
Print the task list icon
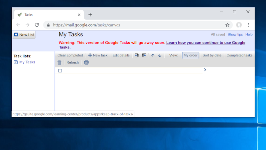click(x=86, y=62)
